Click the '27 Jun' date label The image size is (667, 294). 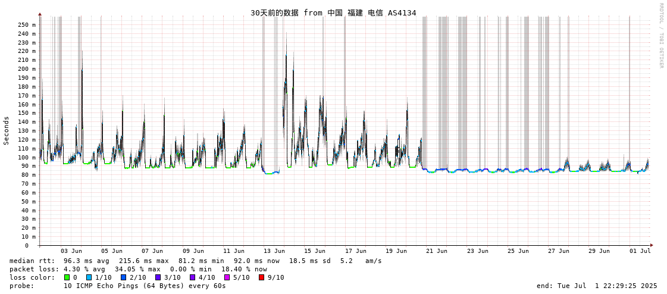559,251
